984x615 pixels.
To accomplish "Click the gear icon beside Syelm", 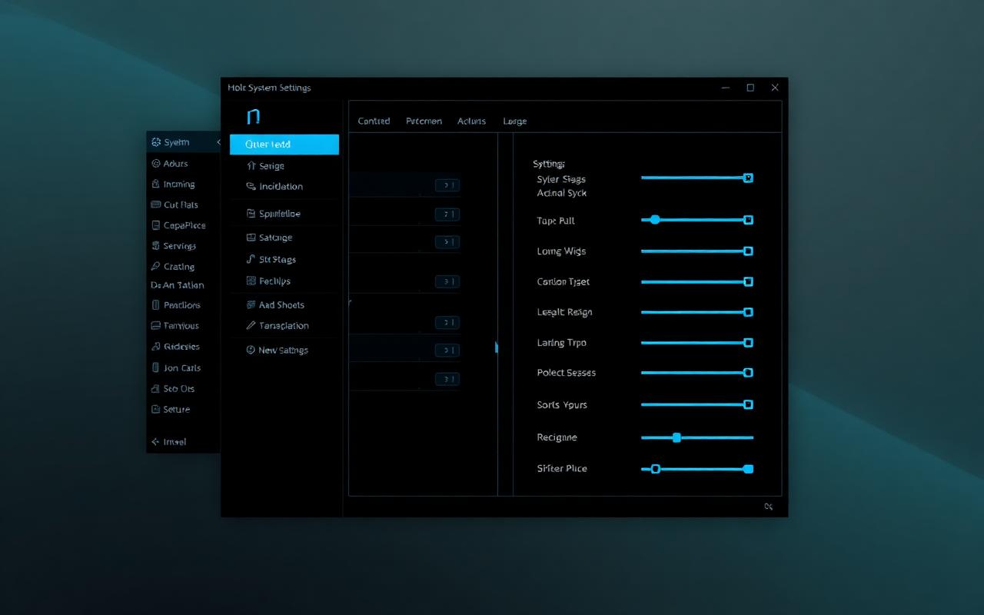I will 156,142.
